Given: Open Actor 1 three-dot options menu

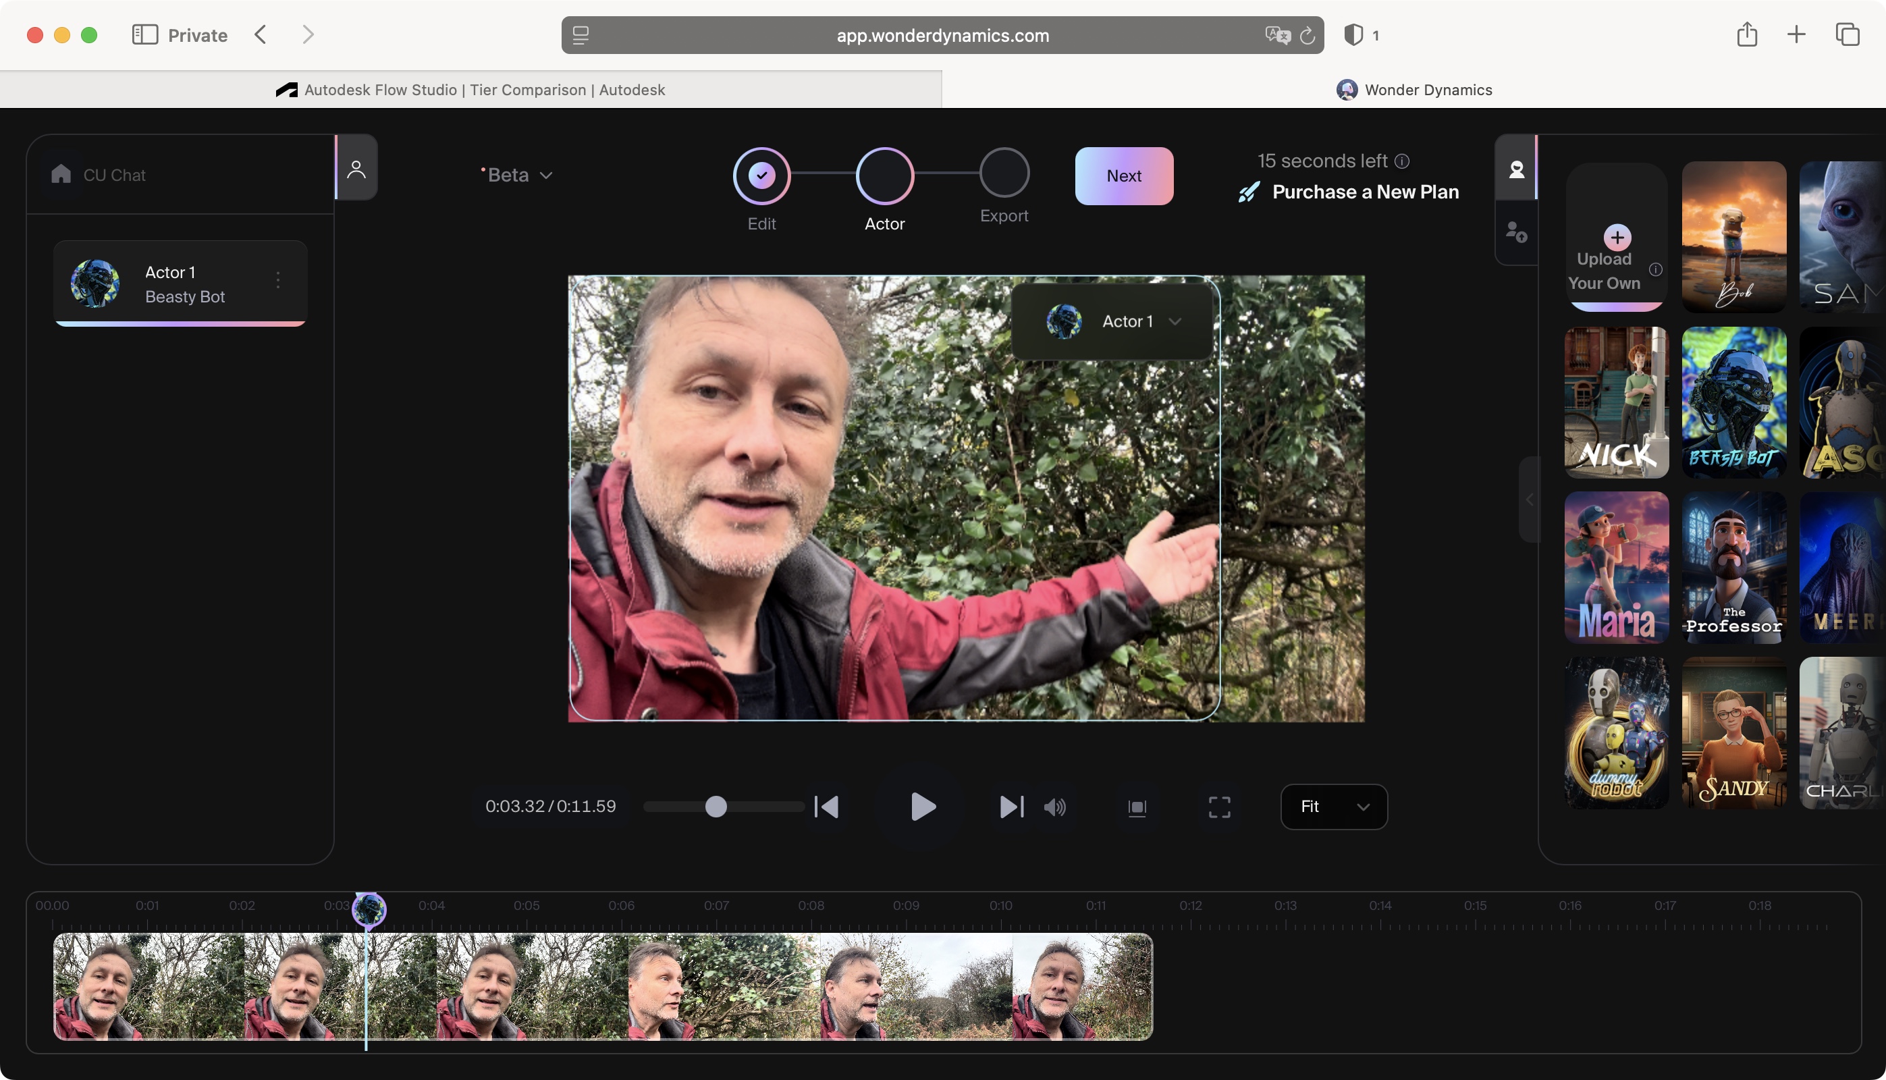Looking at the screenshot, I should point(278,279).
